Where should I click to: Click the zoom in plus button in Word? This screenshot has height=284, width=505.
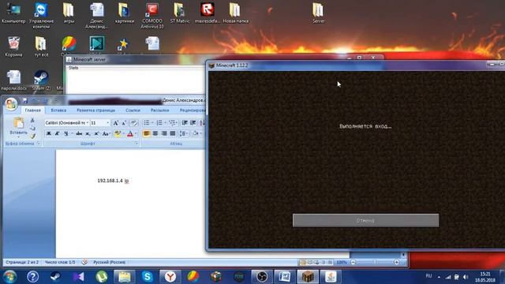point(396,262)
